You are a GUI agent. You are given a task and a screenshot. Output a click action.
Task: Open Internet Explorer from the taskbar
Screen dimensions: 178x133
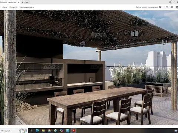click(55, 130)
